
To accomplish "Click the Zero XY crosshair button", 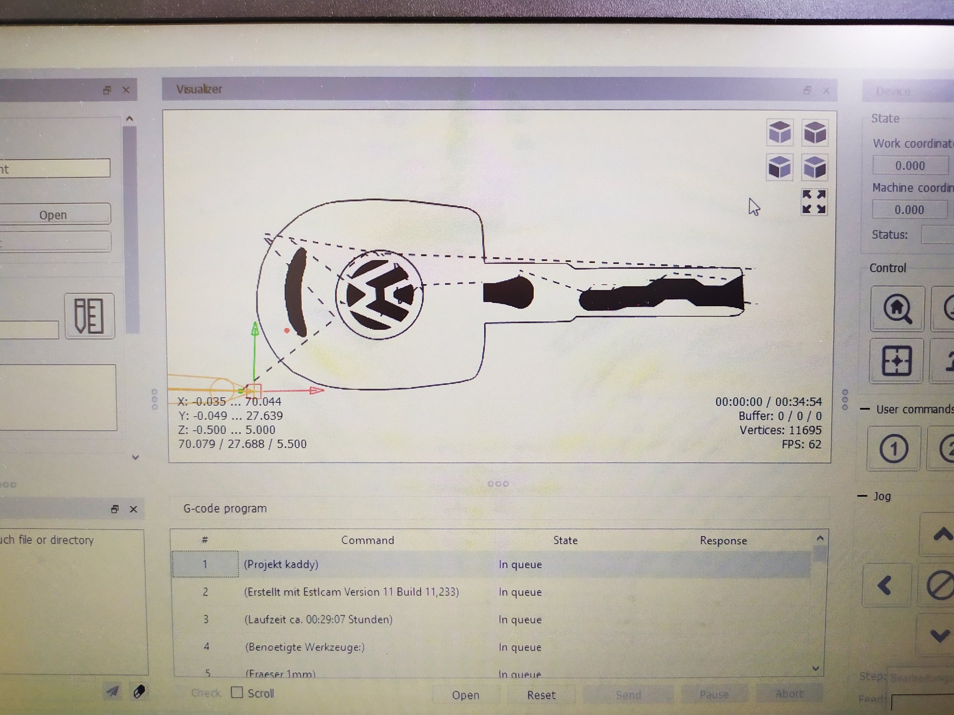I will (897, 360).
